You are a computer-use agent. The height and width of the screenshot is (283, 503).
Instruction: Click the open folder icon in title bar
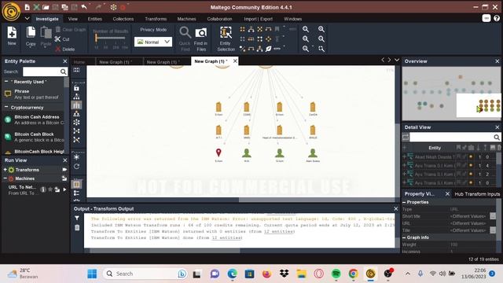(46, 7)
